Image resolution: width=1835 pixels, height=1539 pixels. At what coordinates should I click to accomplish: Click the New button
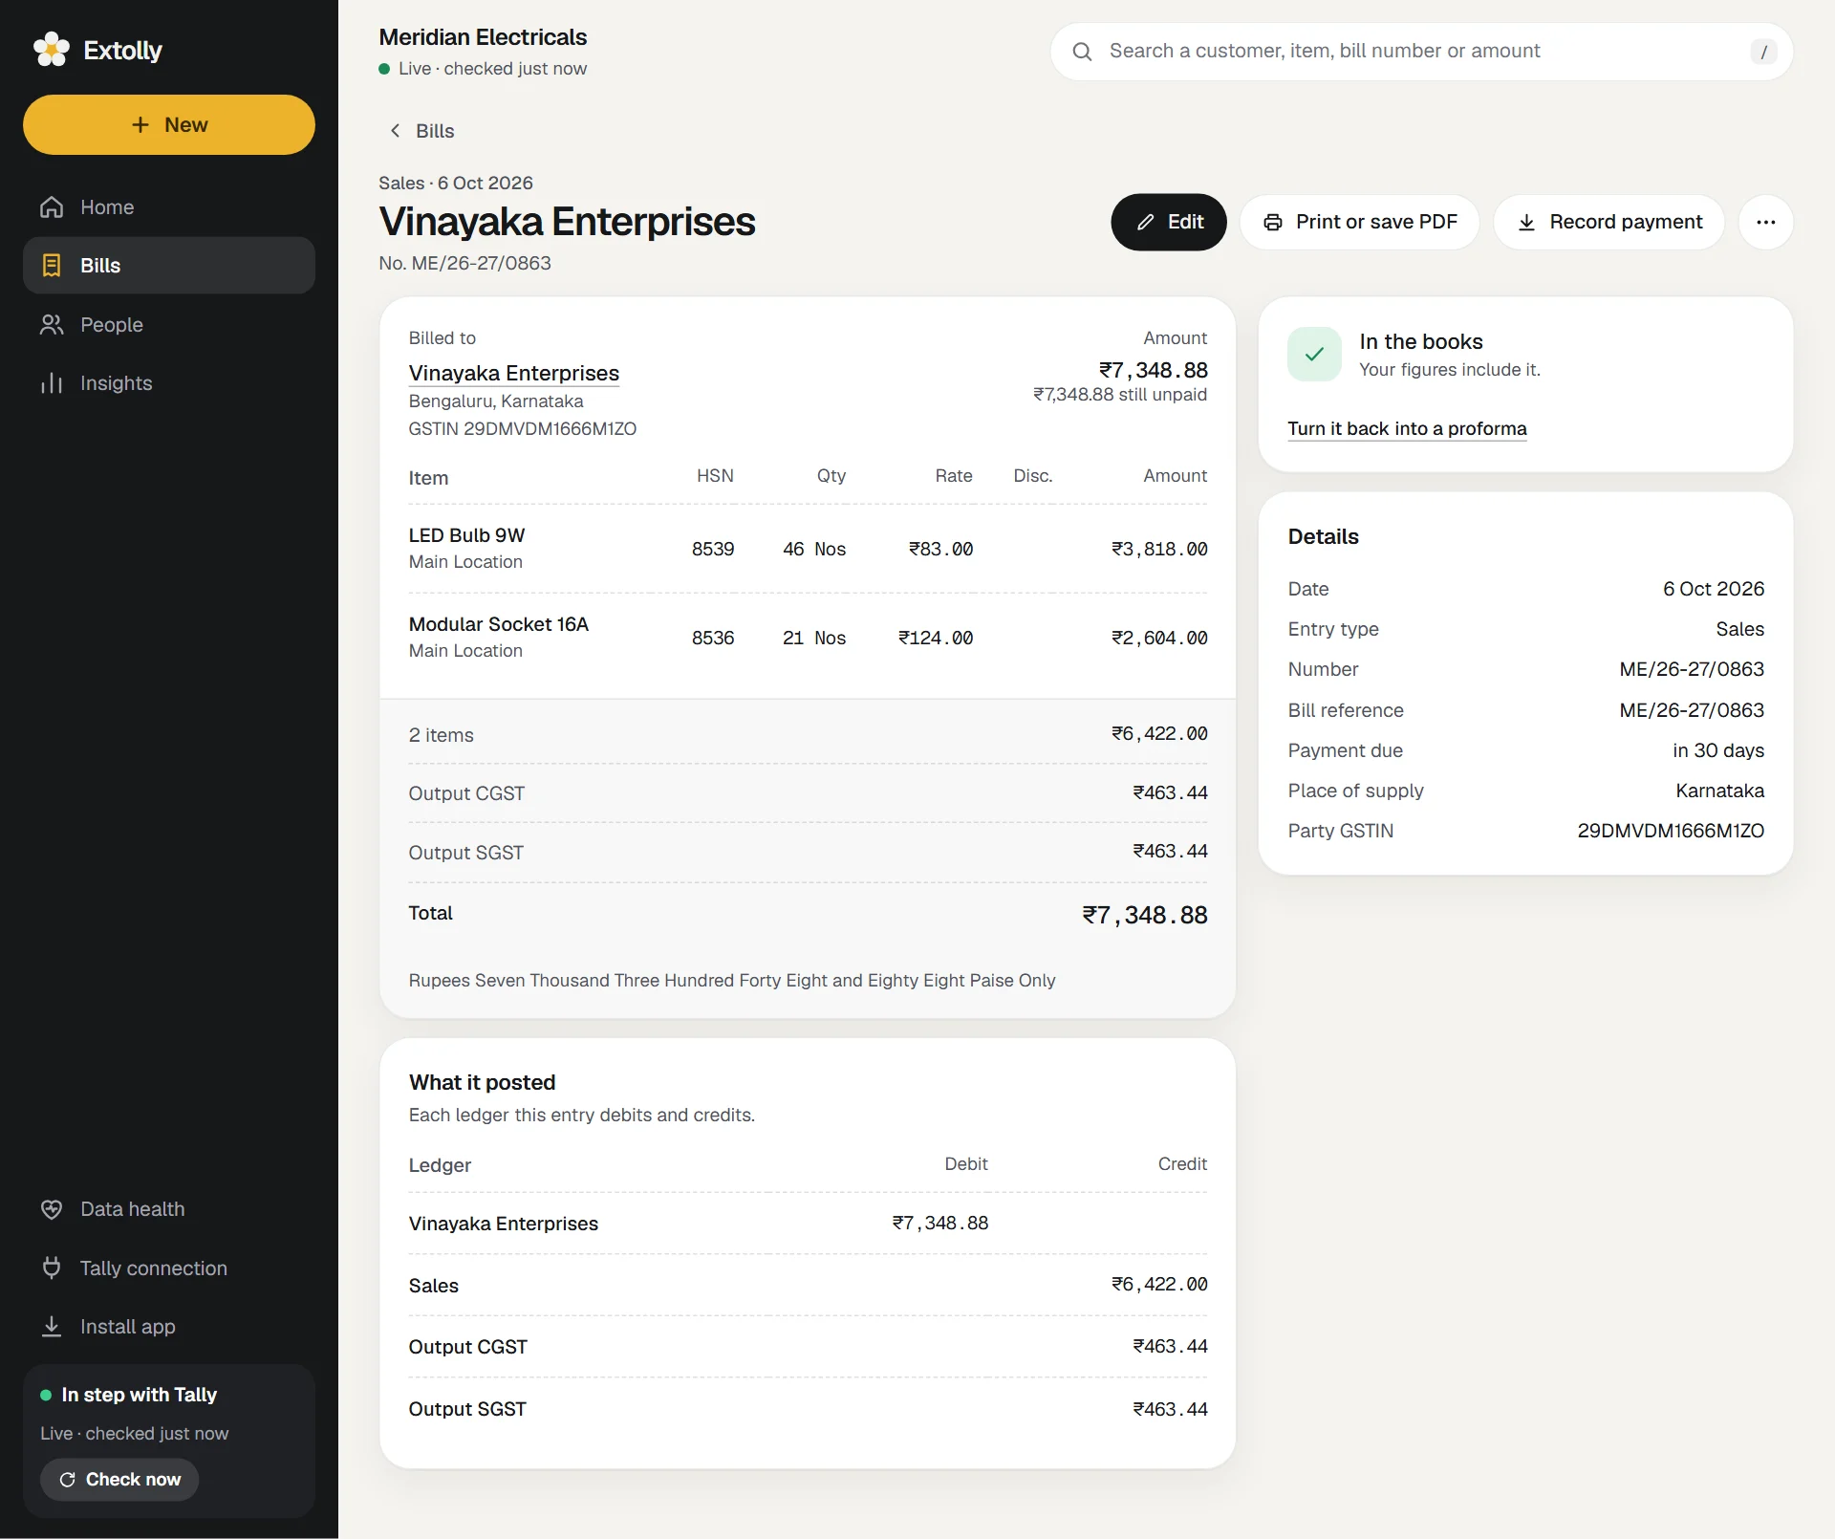pyautogui.click(x=169, y=124)
